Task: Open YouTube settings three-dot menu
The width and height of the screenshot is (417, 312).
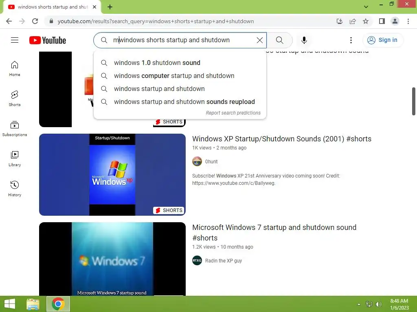Action: pos(351,40)
